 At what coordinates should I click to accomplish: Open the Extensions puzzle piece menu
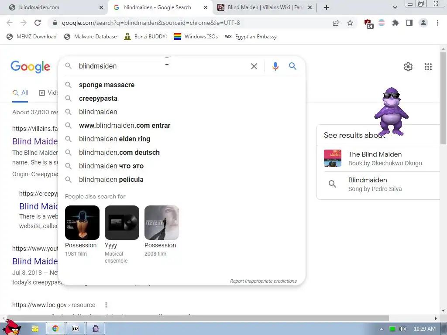click(395, 23)
